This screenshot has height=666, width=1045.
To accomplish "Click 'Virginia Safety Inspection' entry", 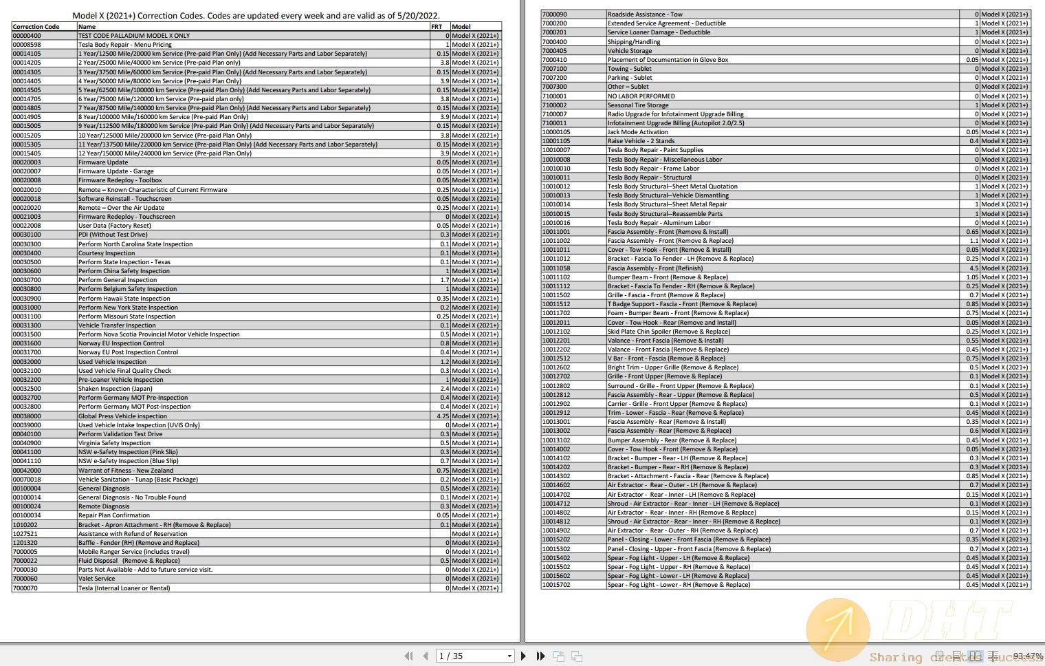I will click(x=114, y=443).
